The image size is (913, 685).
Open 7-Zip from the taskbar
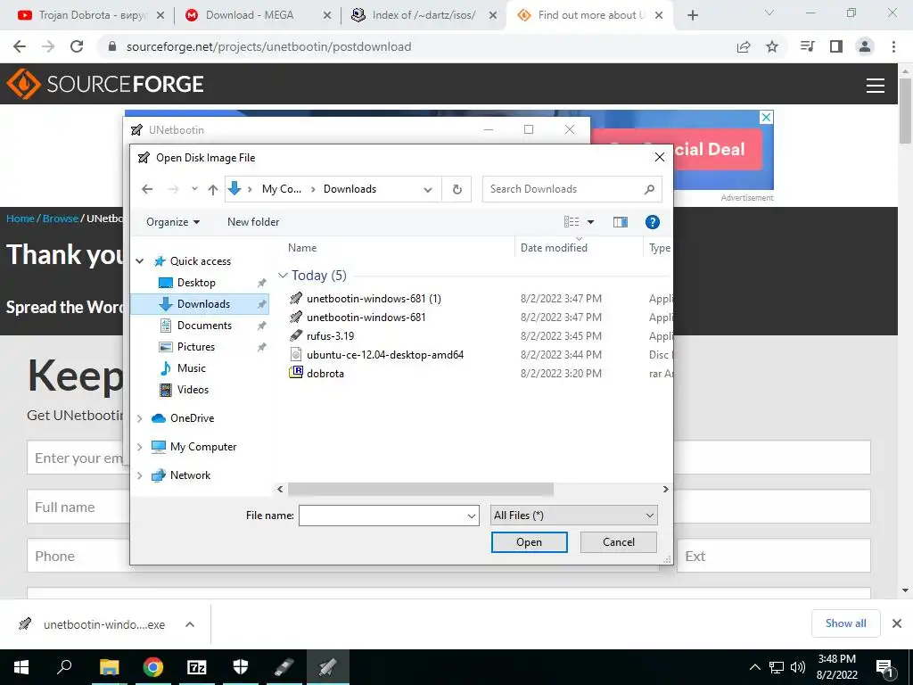[x=197, y=667]
